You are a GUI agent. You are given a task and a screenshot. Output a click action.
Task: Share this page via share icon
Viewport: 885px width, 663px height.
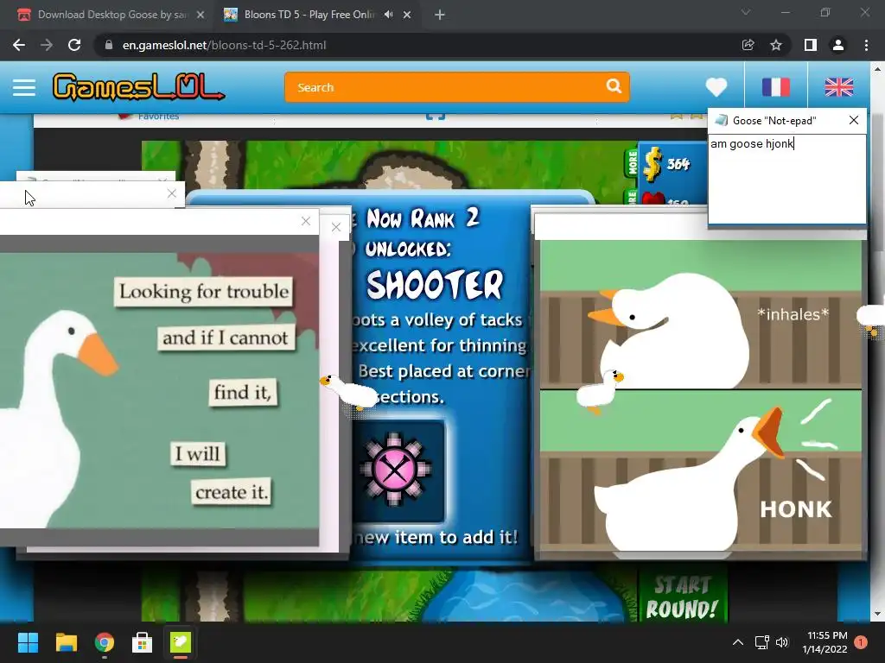click(x=748, y=45)
